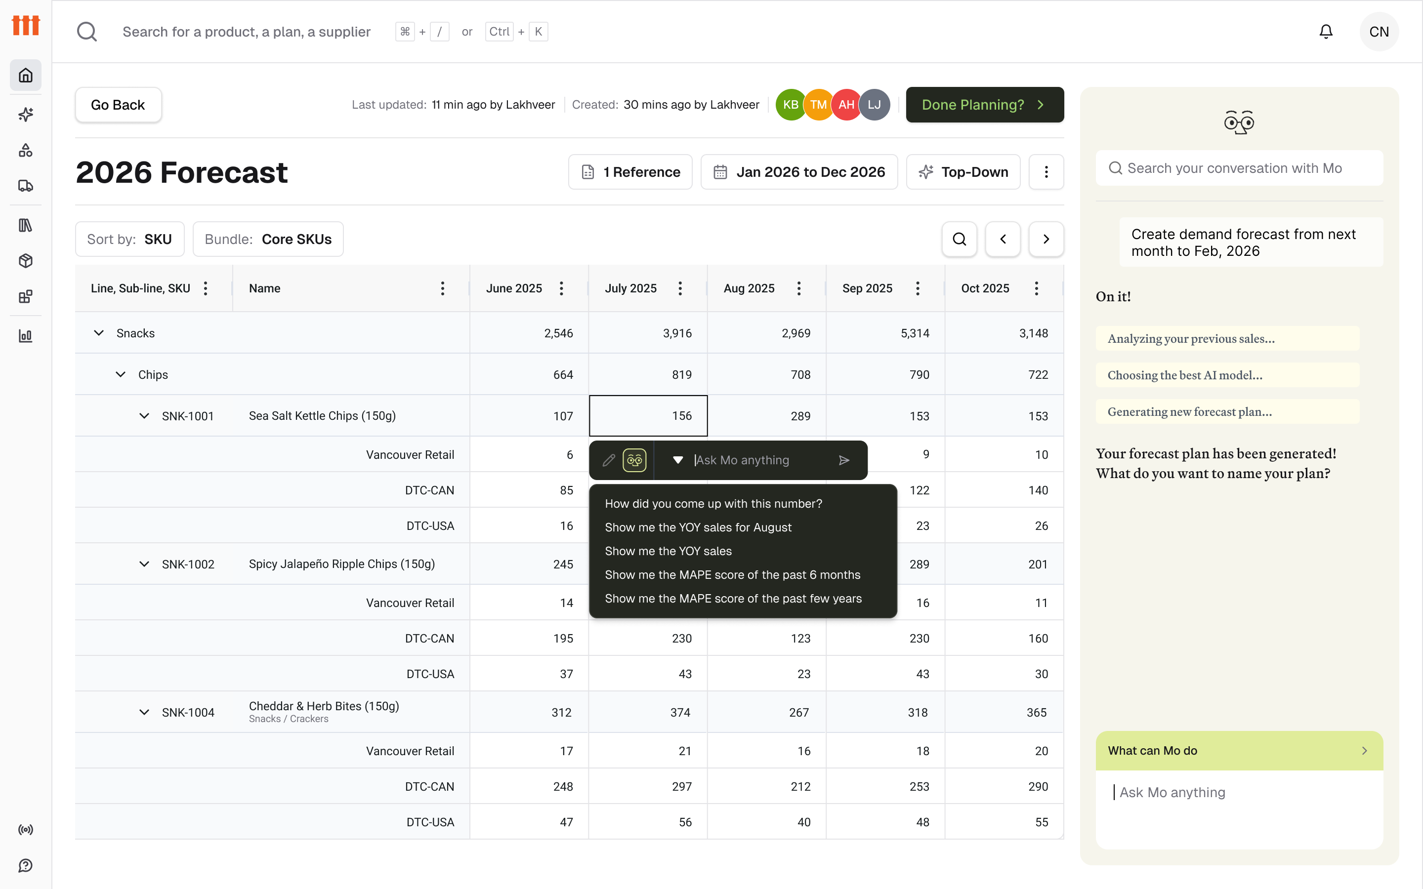Image resolution: width=1423 pixels, height=889 pixels.
Task: Click the home icon in sidebar
Action: point(25,75)
